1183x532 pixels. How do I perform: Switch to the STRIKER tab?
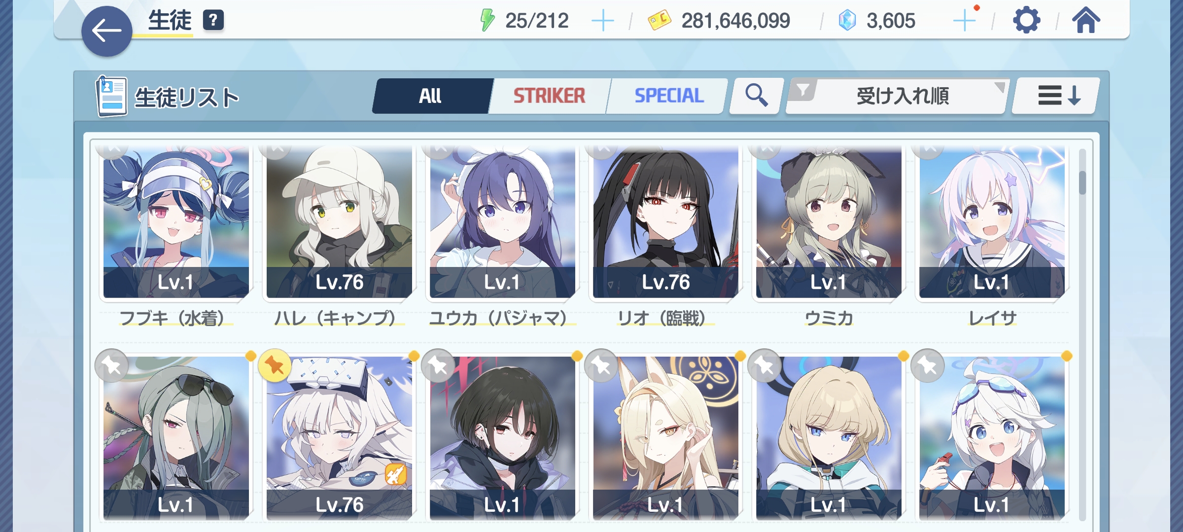(549, 96)
